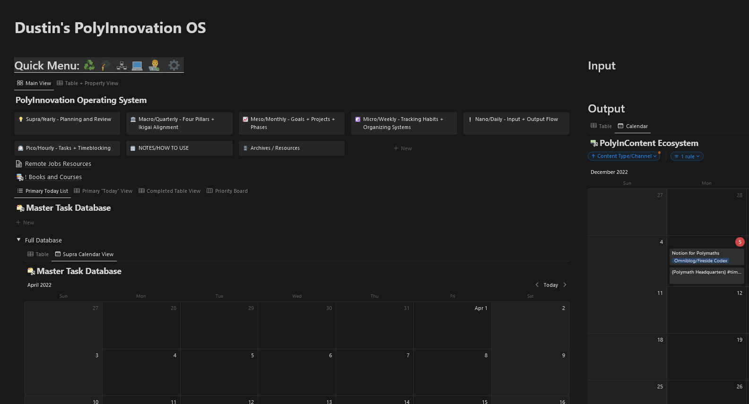Image resolution: width=749 pixels, height=404 pixels.
Task: Open the Remote Jobs Resources page link
Action: pyautogui.click(x=58, y=164)
